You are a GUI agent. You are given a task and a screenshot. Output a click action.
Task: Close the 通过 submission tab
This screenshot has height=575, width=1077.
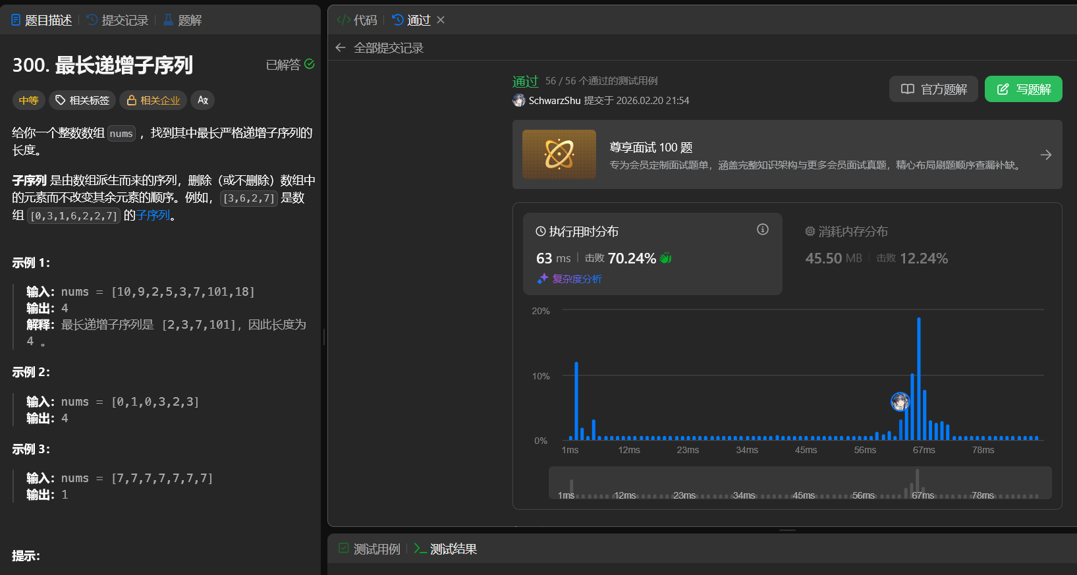pos(441,20)
